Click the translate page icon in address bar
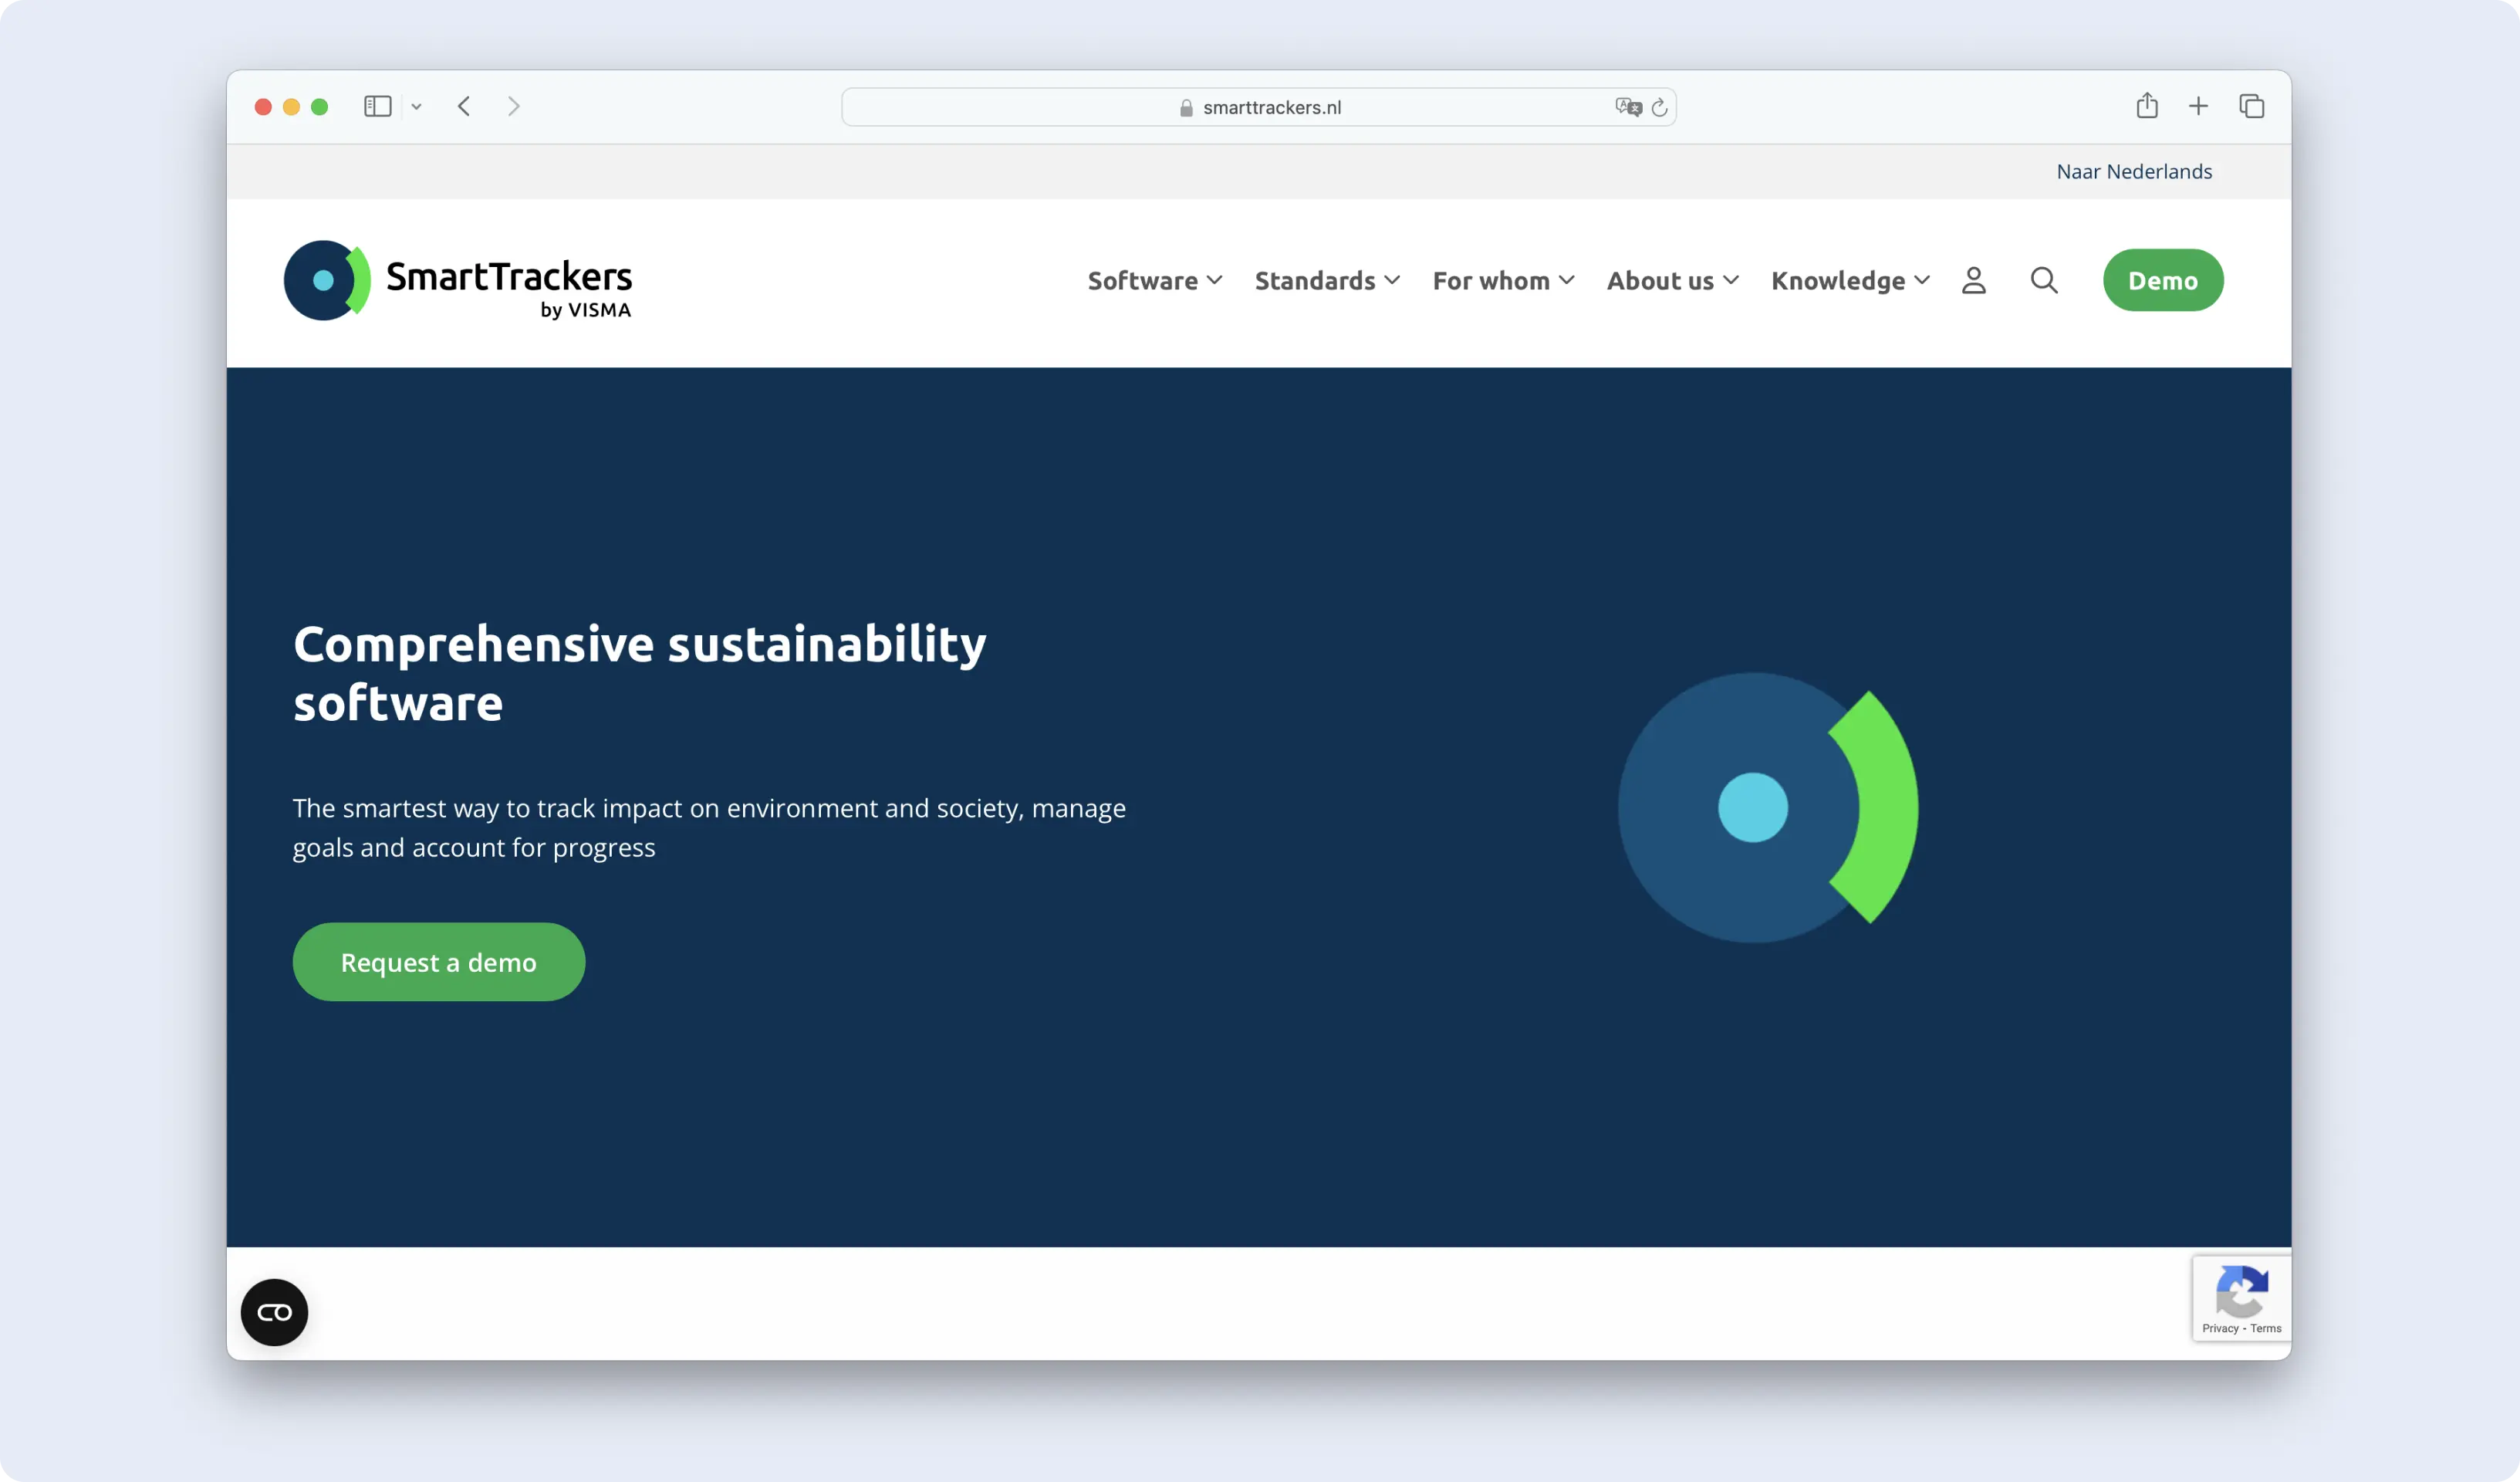Viewport: 2520px width, 1482px height. (1627, 107)
